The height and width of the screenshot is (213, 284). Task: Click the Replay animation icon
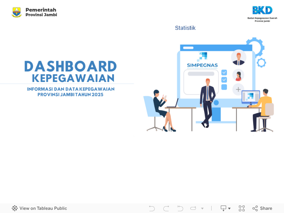point(193,208)
